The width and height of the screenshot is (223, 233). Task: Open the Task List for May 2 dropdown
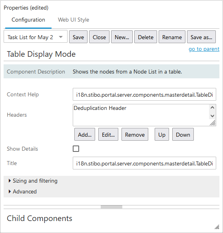pos(36,37)
